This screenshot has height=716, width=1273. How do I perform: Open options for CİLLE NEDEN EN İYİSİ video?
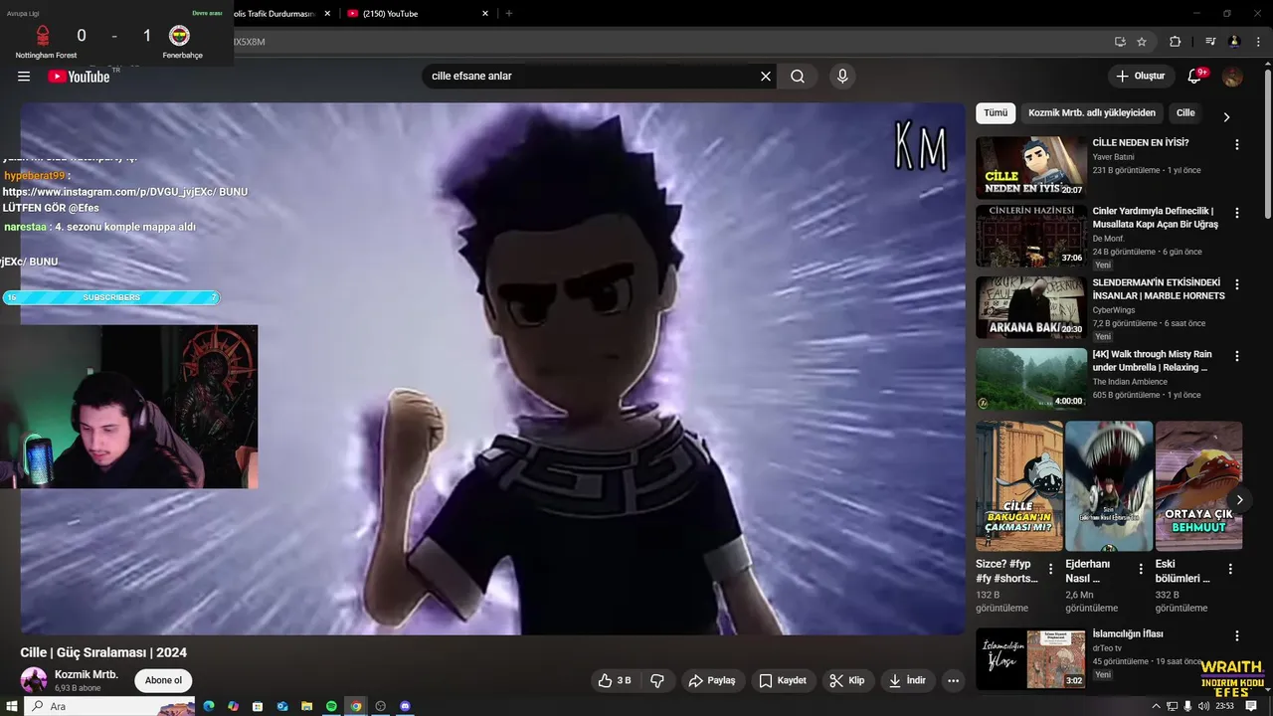[x=1237, y=145]
